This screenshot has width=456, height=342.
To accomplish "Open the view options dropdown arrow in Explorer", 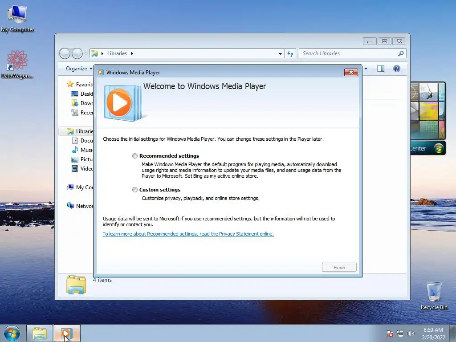I will 366,69.
